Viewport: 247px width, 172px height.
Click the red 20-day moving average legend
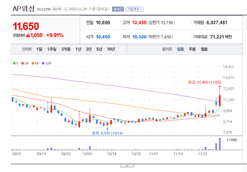(x=25, y=63)
